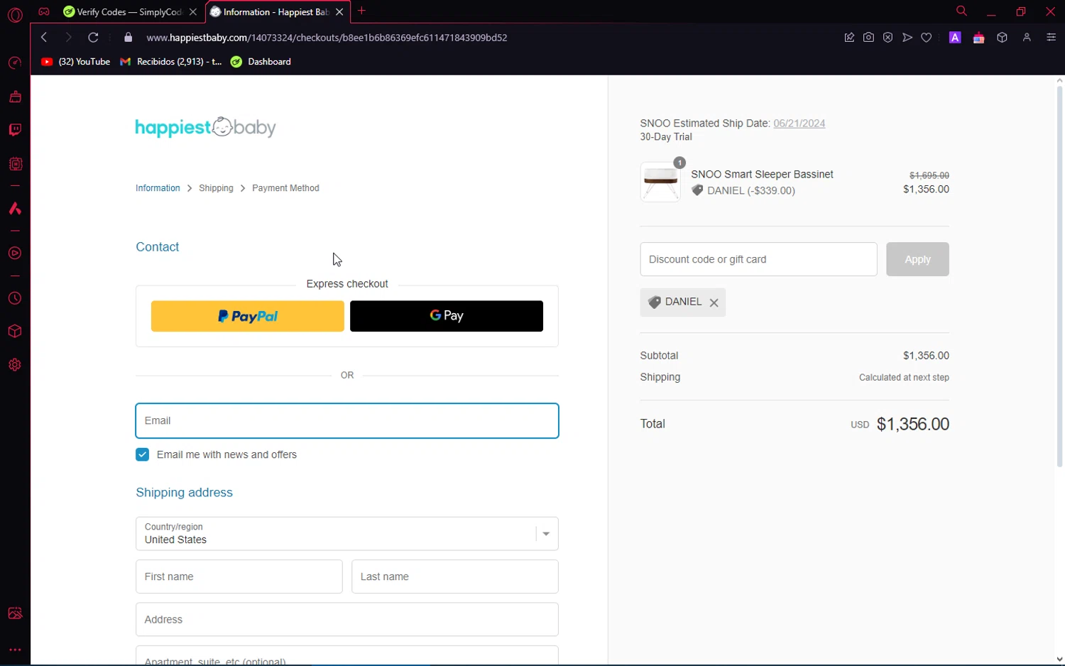Click the sidebar three-dots more button
The width and height of the screenshot is (1065, 666).
[x=15, y=650]
